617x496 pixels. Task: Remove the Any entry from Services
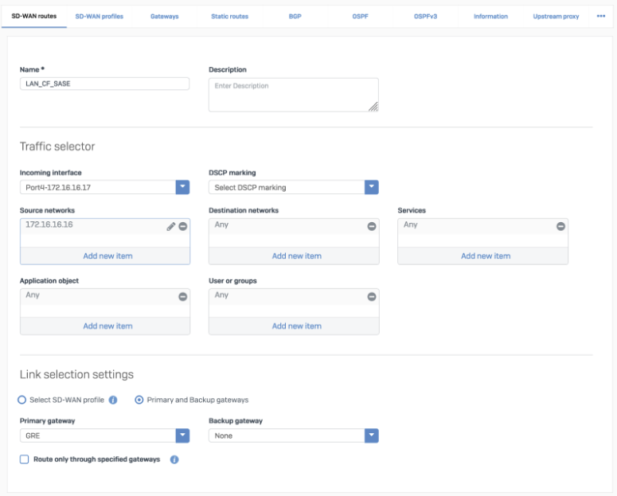pyautogui.click(x=560, y=226)
